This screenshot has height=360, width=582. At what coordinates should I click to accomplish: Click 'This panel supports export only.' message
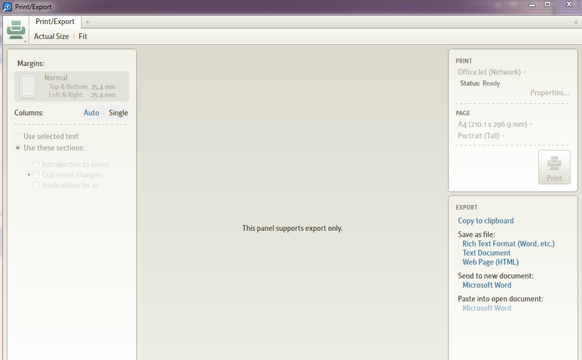tap(292, 229)
